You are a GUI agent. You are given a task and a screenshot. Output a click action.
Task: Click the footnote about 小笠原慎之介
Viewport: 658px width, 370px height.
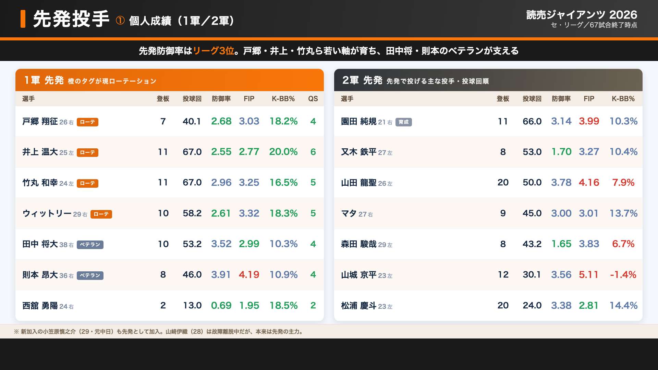[x=159, y=332]
